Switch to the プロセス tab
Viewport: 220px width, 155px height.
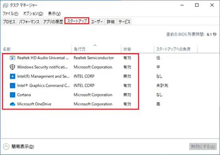click(x=9, y=22)
